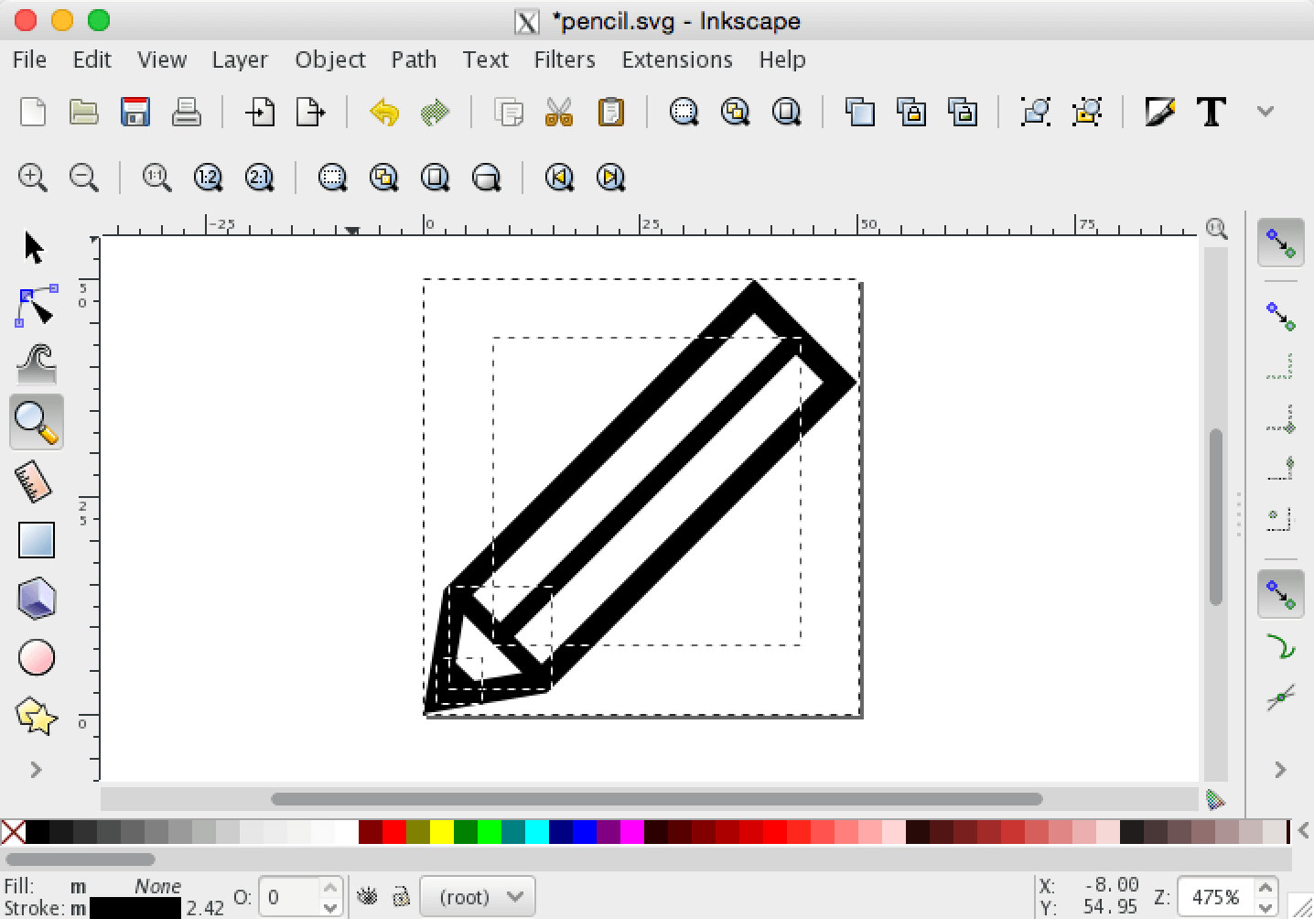1314x919 pixels.
Task: Select the 3D Box tool
Action: (x=37, y=598)
